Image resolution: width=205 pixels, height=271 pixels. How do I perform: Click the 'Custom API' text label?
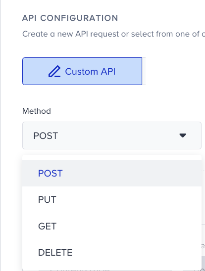coord(90,71)
